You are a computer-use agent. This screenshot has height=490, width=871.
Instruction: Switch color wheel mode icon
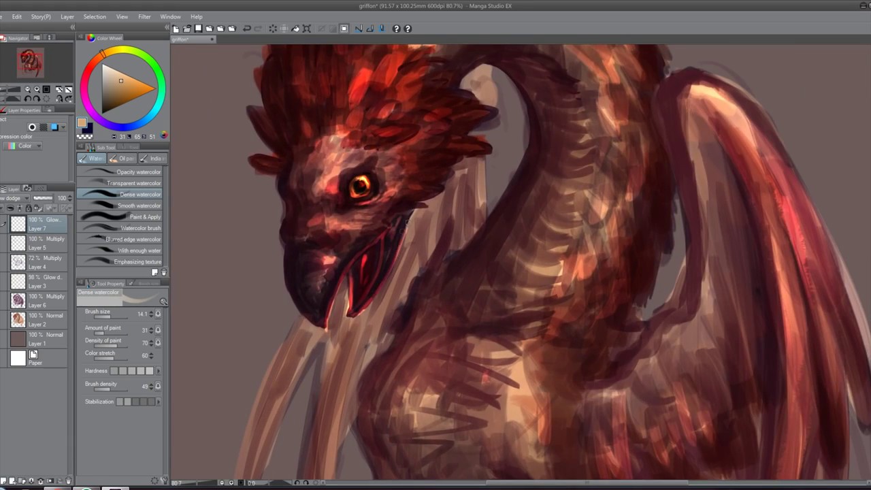pyautogui.click(x=163, y=135)
